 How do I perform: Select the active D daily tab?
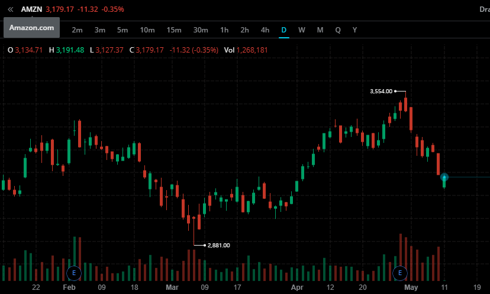283,30
